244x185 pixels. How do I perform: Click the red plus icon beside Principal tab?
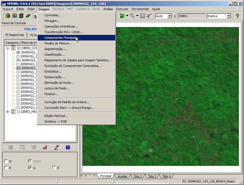click(x=86, y=176)
